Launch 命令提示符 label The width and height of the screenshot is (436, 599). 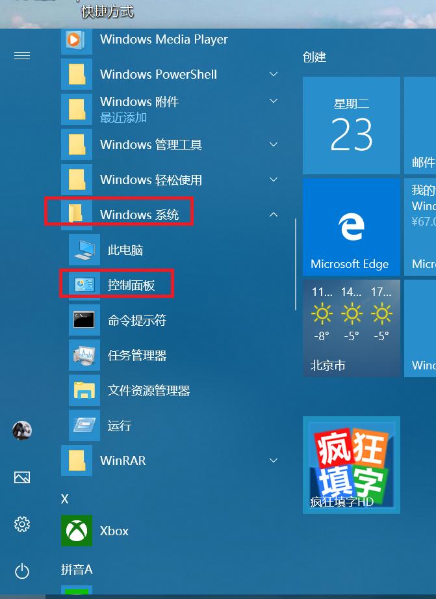point(137,321)
